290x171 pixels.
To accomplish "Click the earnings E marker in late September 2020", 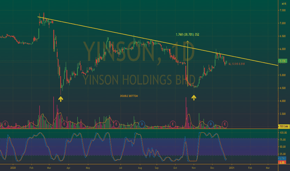I will (173, 124).
